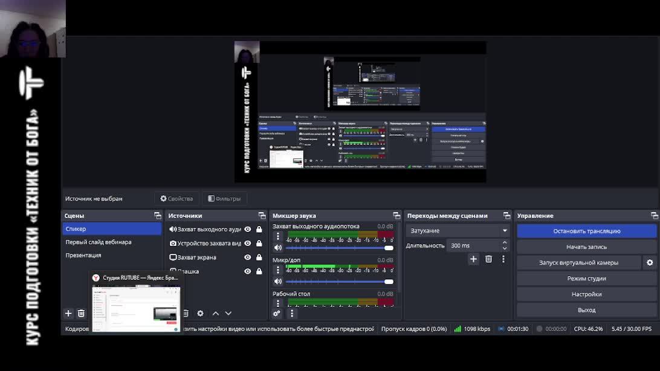
Task: Click Запуск виртуальной камеры
Action: 579,262
